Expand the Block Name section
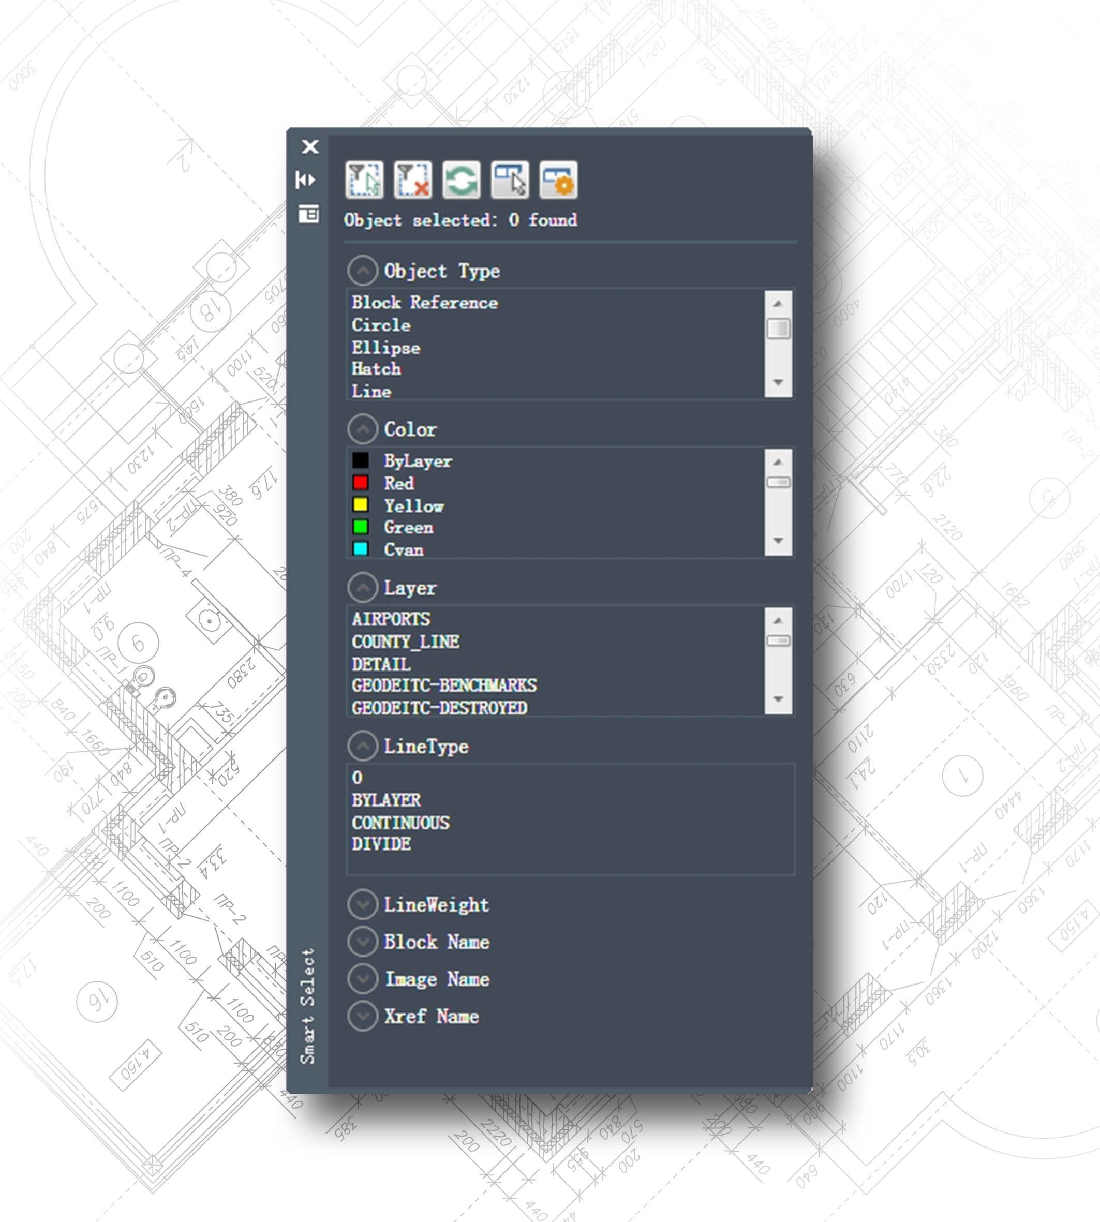The image size is (1100, 1222). point(363,941)
